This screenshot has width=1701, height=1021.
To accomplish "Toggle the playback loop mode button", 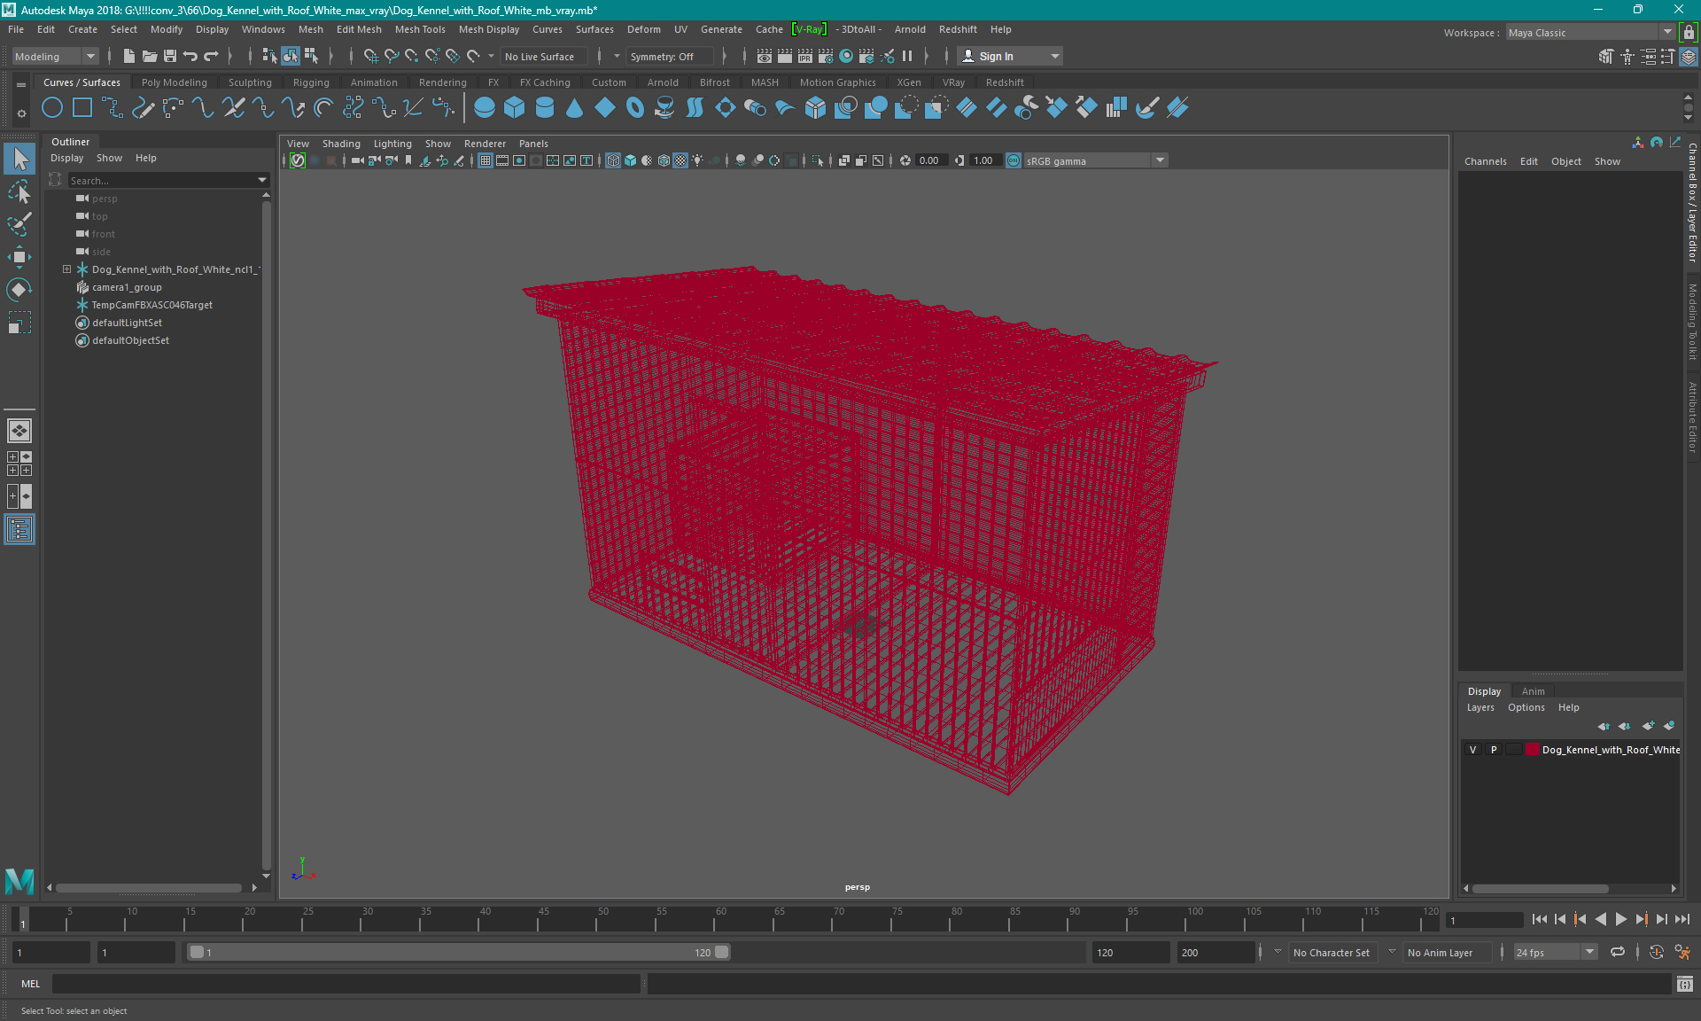I will tap(1618, 952).
